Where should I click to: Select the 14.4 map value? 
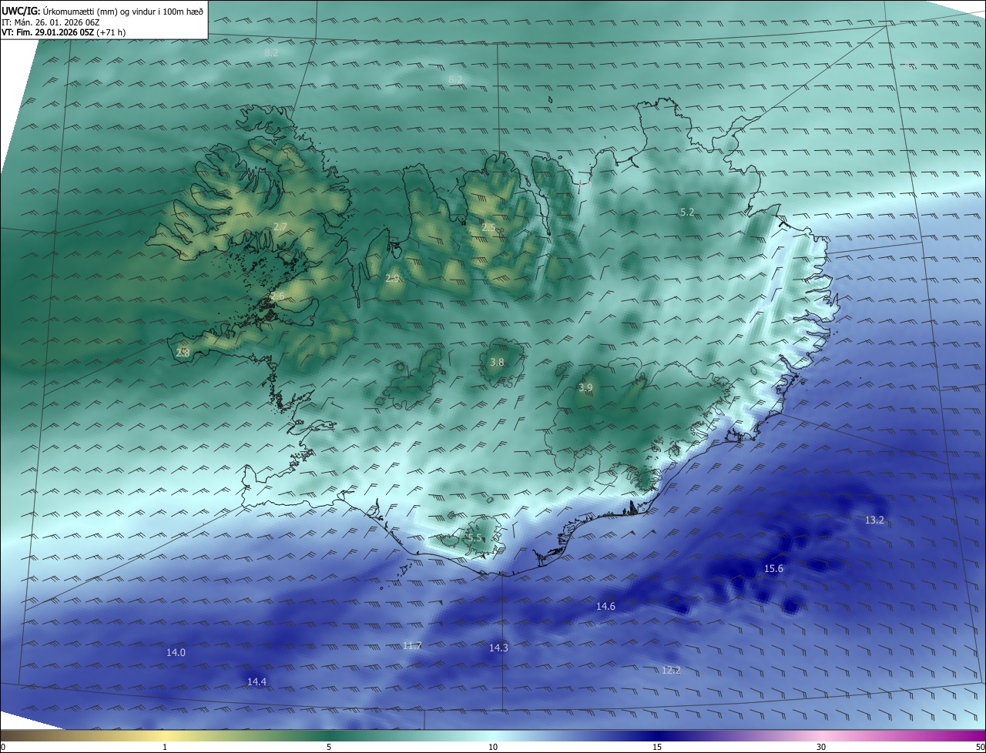(257, 682)
